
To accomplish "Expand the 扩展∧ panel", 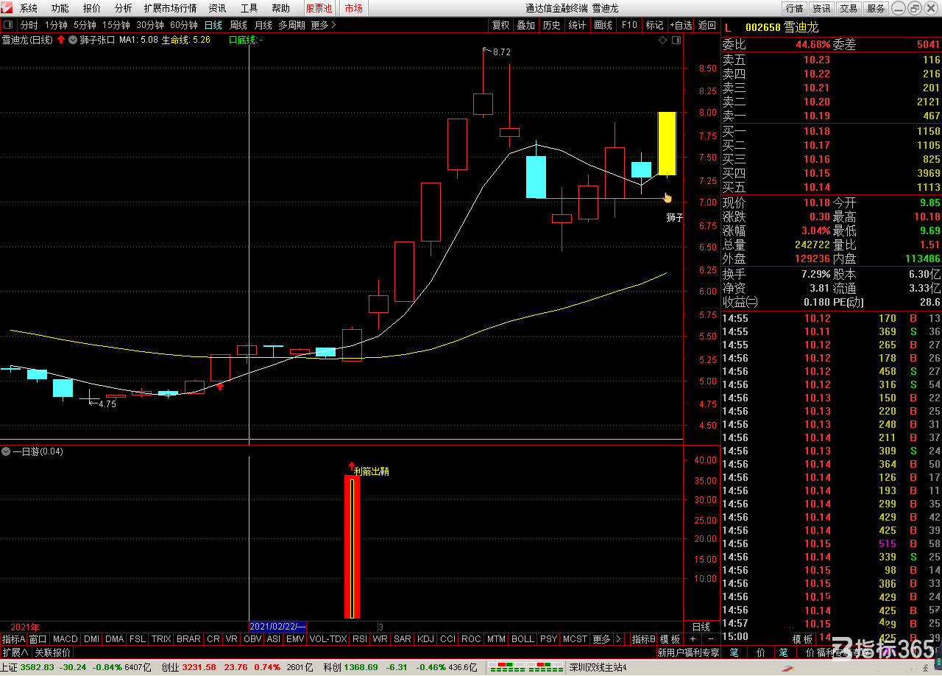I will (15, 652).
